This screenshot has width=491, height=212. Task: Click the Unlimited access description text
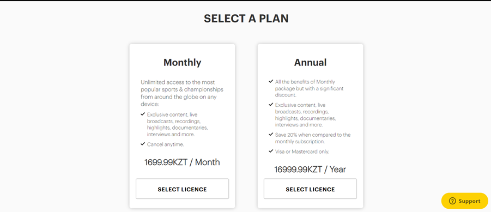(x=182, y=93)
